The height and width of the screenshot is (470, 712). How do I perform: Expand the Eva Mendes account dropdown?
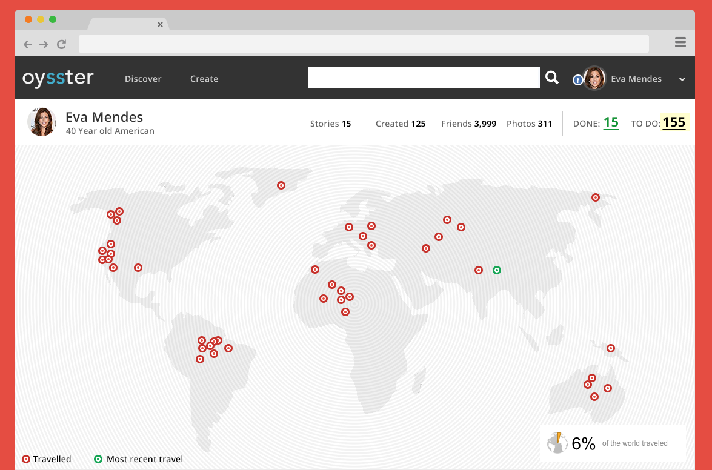pos(682,79)
